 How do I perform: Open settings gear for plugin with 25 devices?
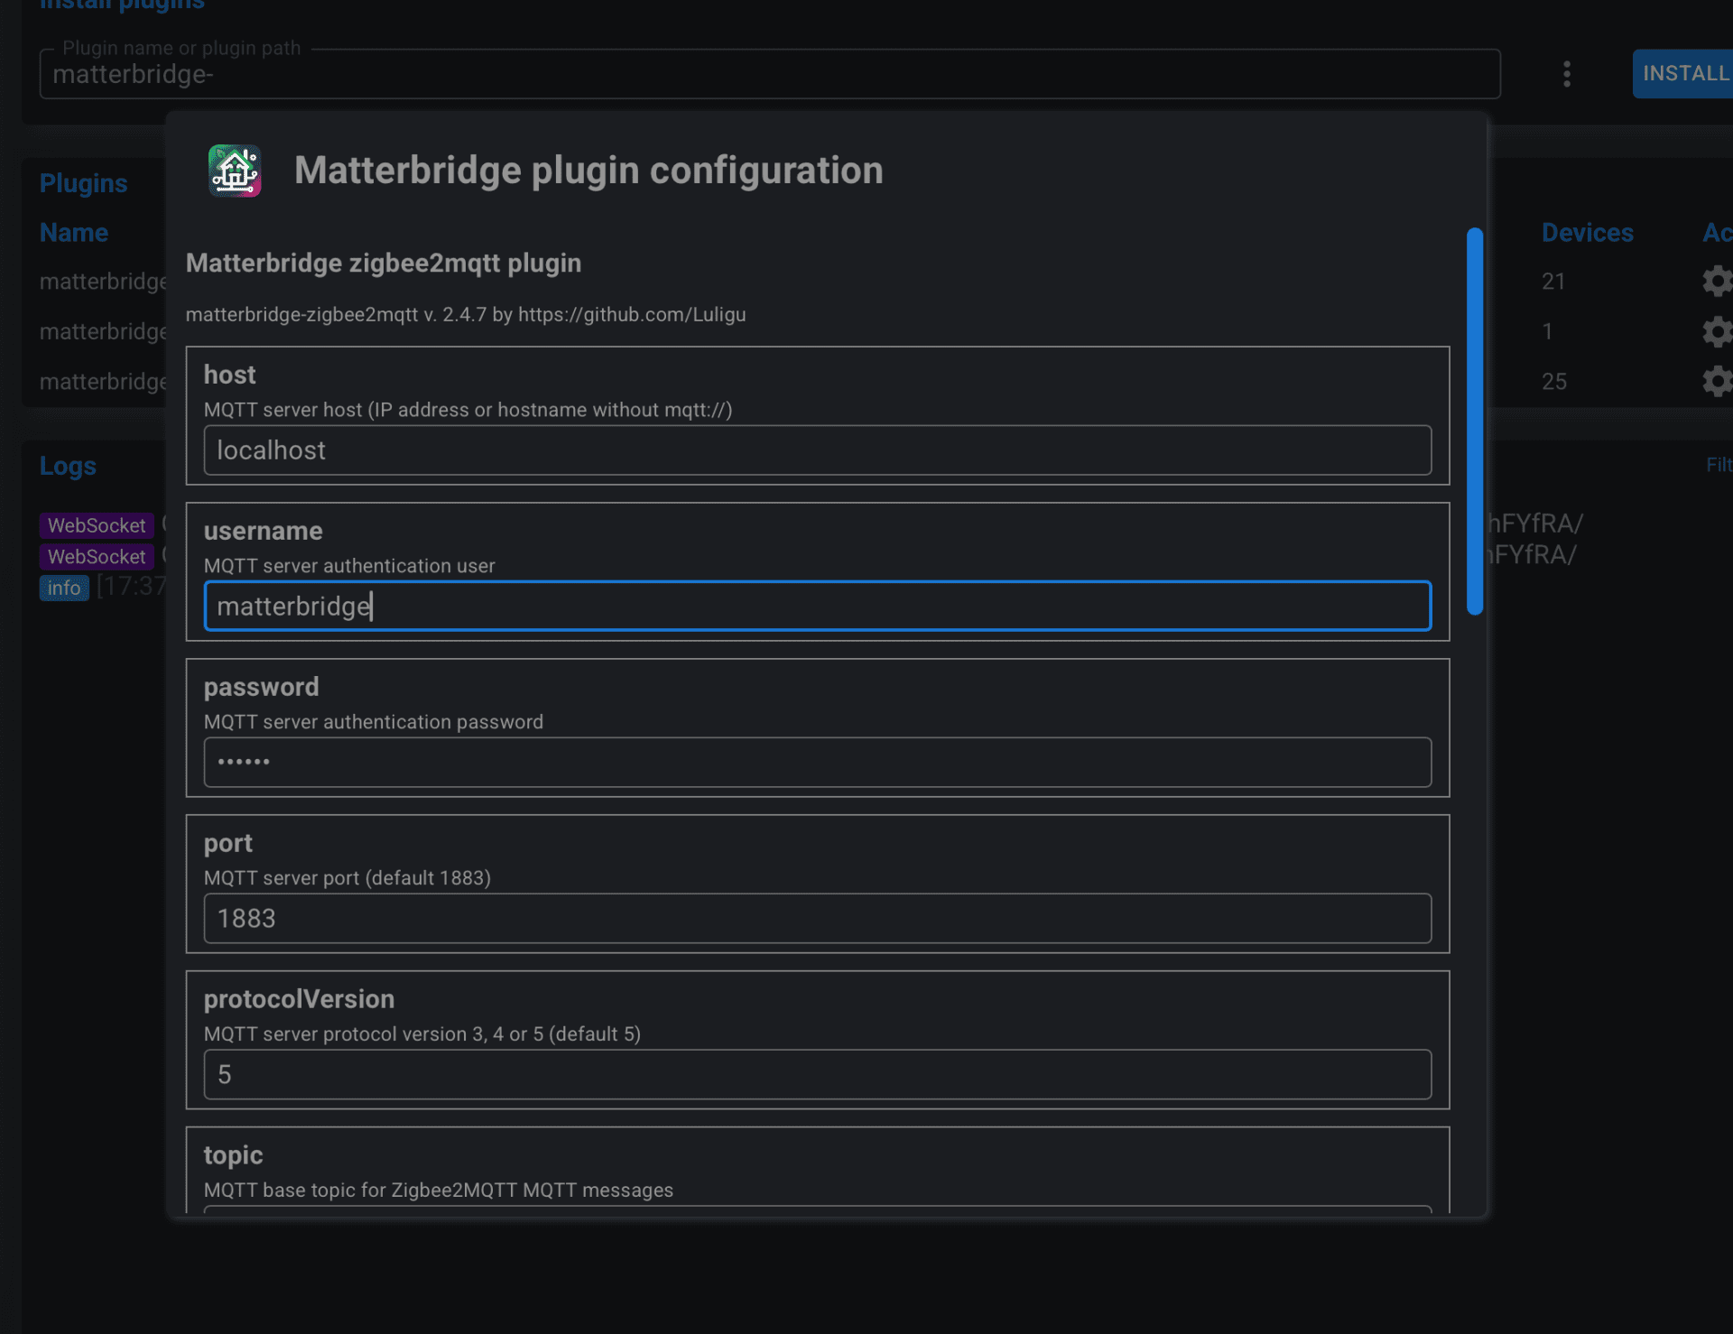coord(1717,381)
